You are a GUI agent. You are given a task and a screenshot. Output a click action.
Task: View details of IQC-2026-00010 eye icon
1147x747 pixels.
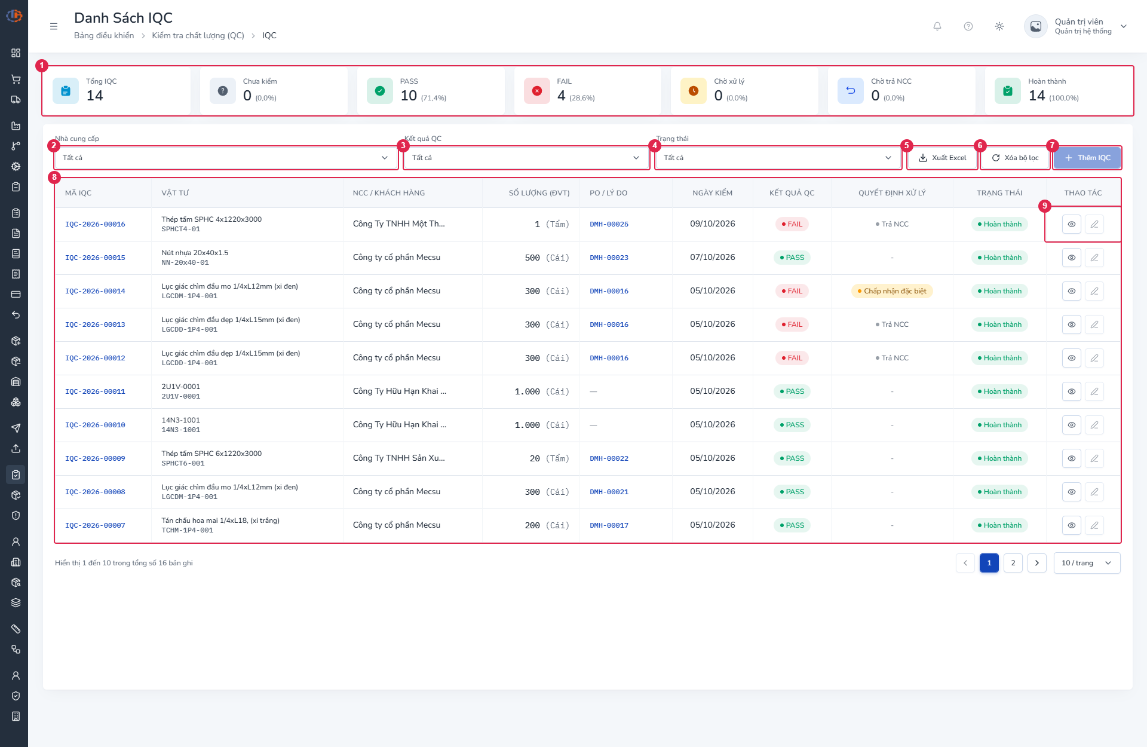click(1072, 425)
